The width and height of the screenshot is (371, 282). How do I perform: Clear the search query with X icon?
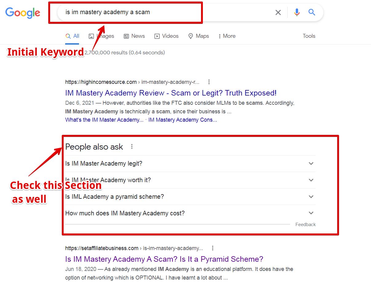coord(278,12)
